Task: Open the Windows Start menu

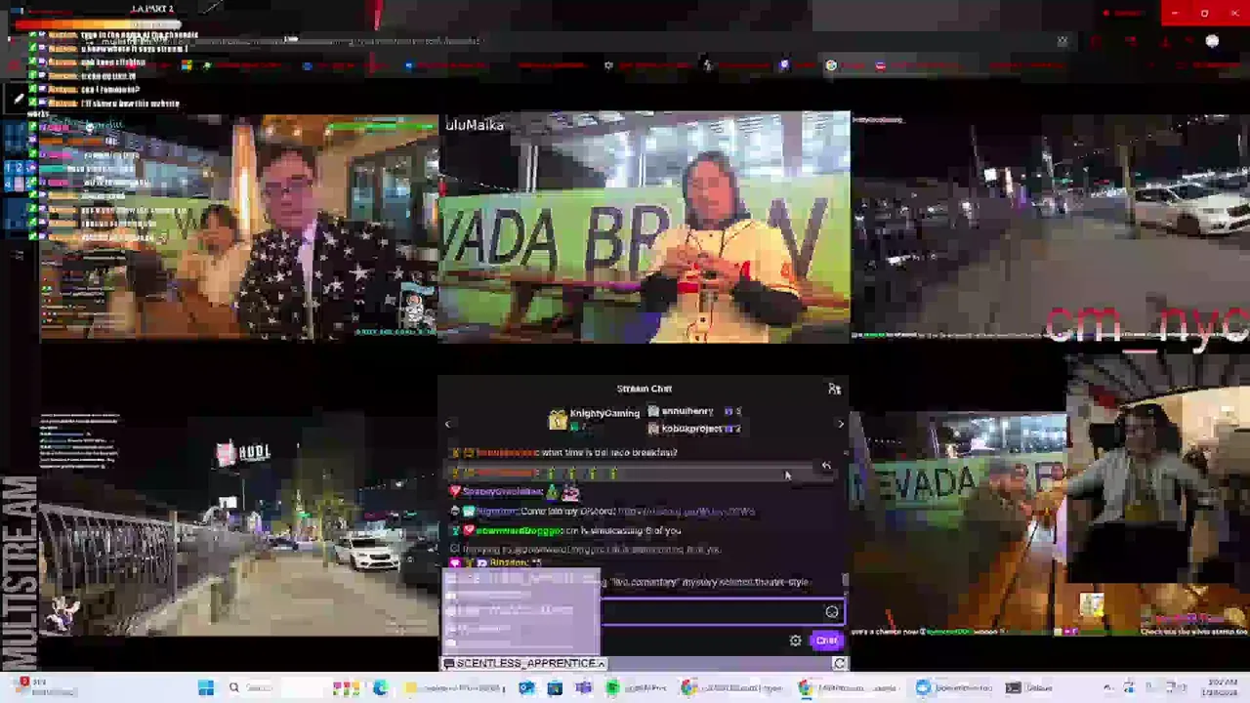Action: (x=206, y=688)
